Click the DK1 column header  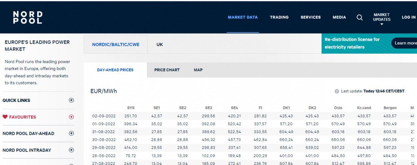286,108
